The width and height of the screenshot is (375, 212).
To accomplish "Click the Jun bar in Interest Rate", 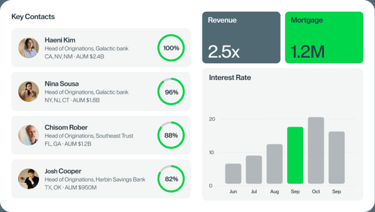I will (233, 174).
